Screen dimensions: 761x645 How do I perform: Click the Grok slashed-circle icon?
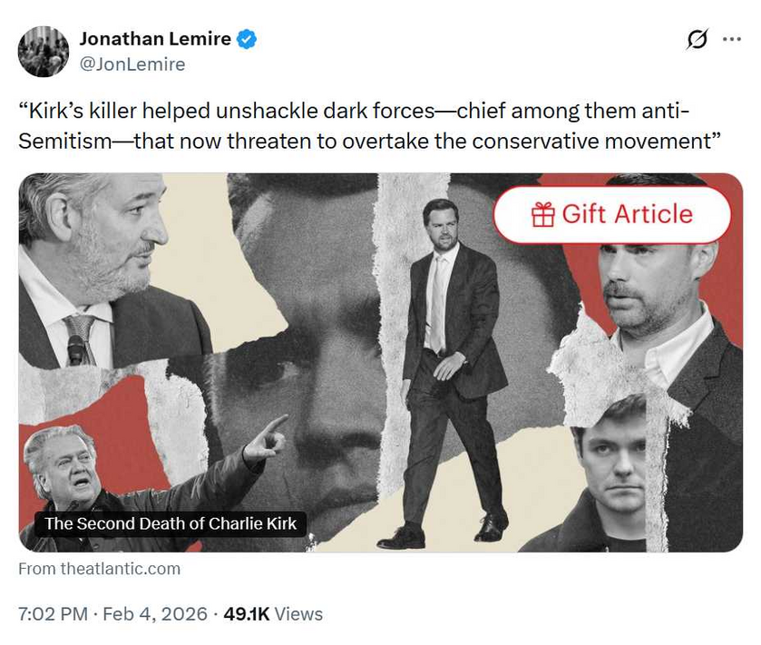(697, 39)
